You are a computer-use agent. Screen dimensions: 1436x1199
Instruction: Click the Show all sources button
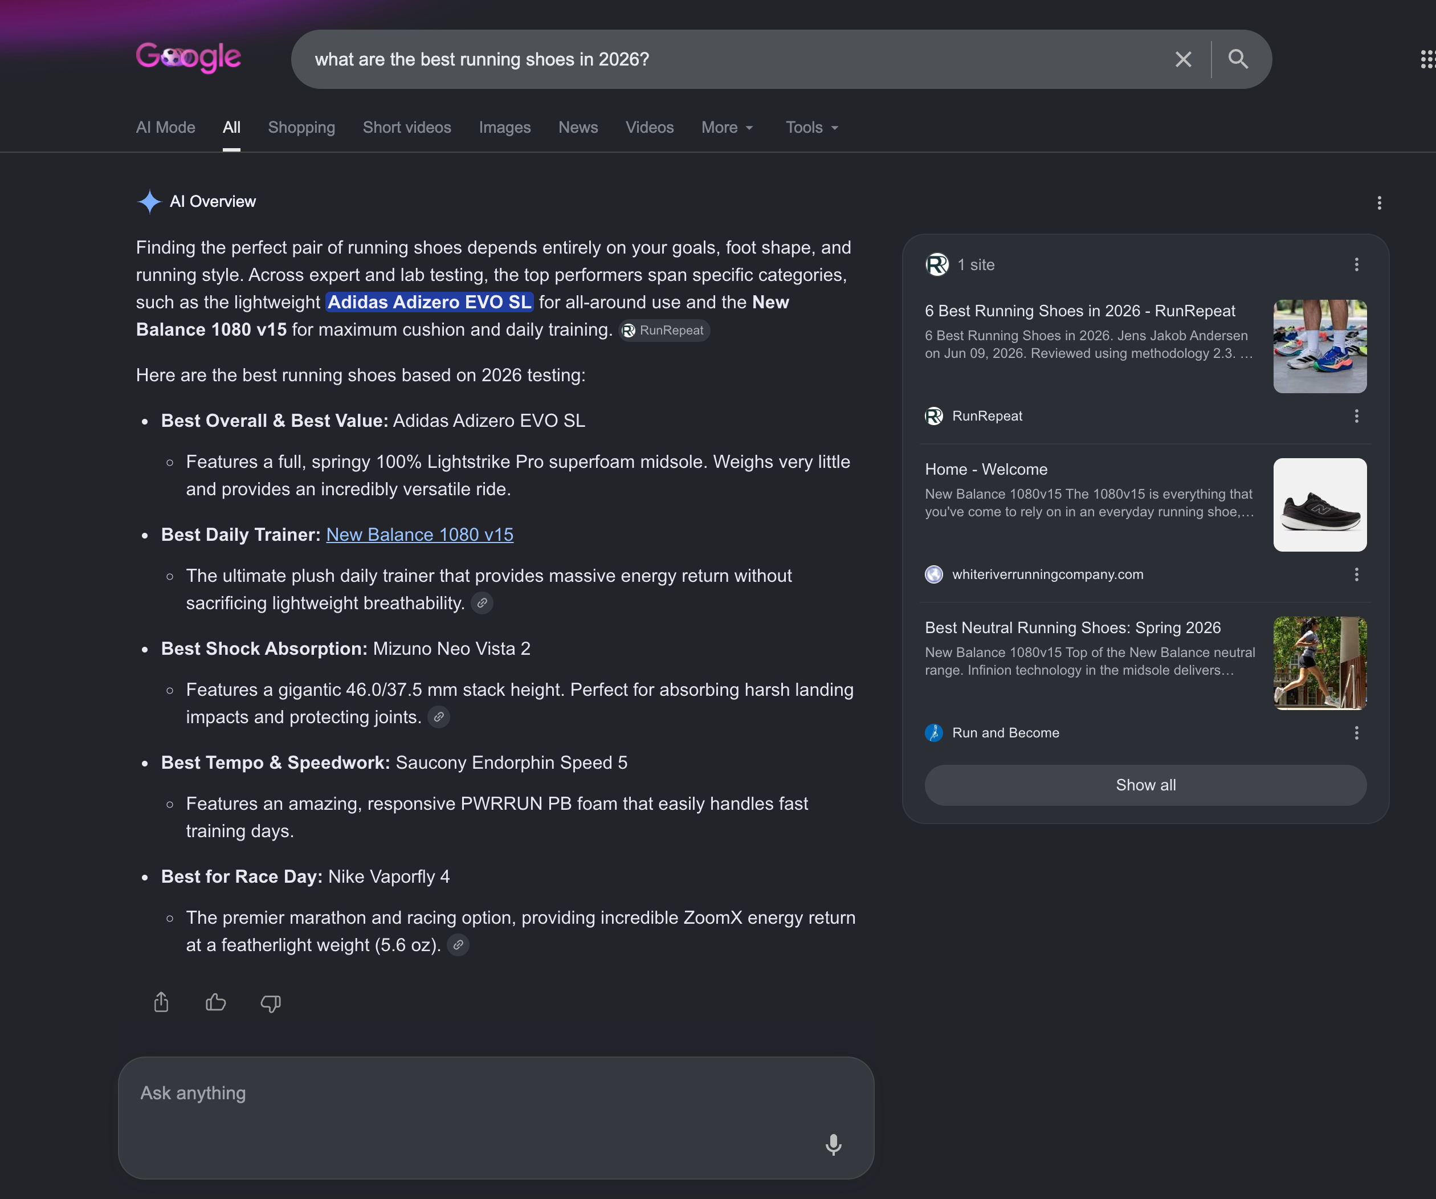click(x=1145, y=785)
